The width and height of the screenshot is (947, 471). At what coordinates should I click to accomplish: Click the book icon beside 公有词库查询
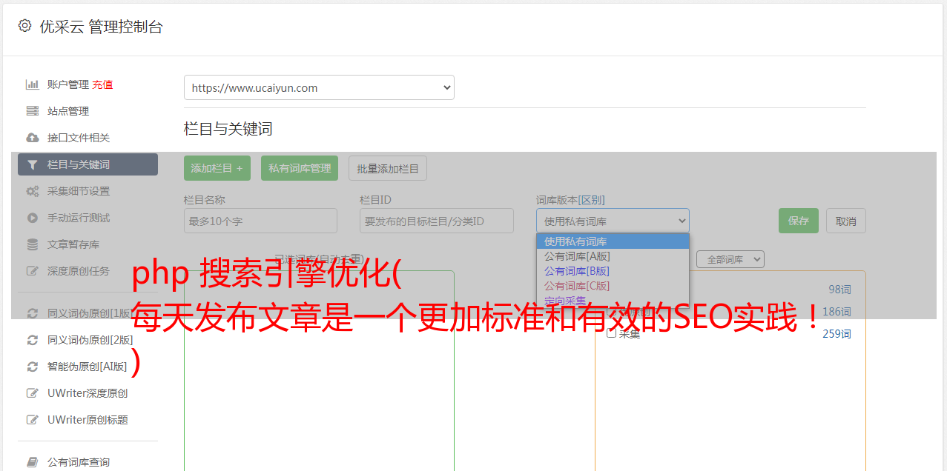tap(32, 462)
